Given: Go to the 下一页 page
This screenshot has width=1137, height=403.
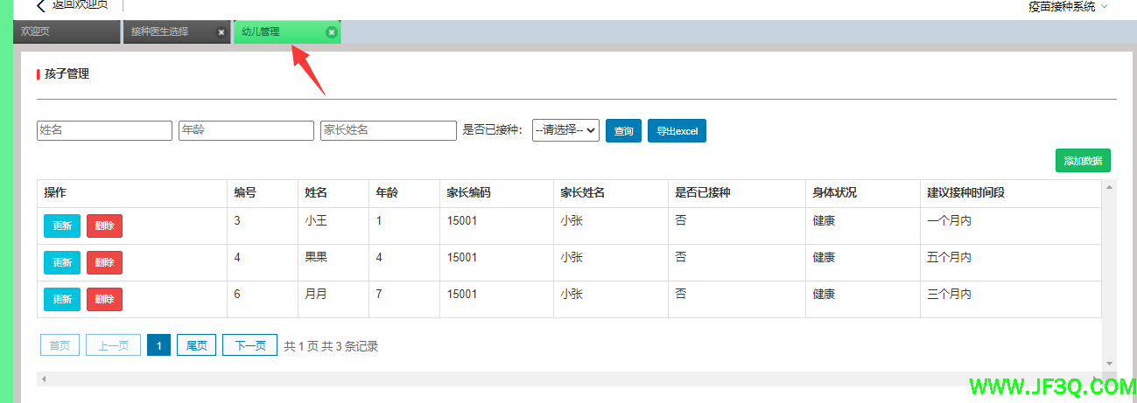Looking at the screenshot, I should [249, 345].
